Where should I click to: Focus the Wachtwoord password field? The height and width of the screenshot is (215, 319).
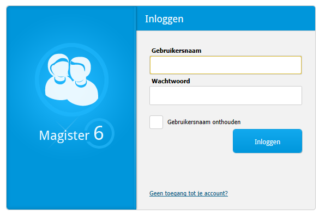tap(226, 95)
